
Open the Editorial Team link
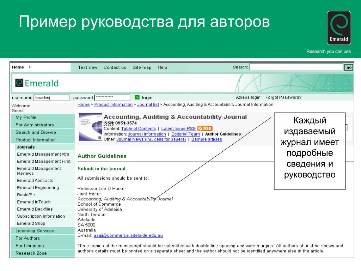185,134
